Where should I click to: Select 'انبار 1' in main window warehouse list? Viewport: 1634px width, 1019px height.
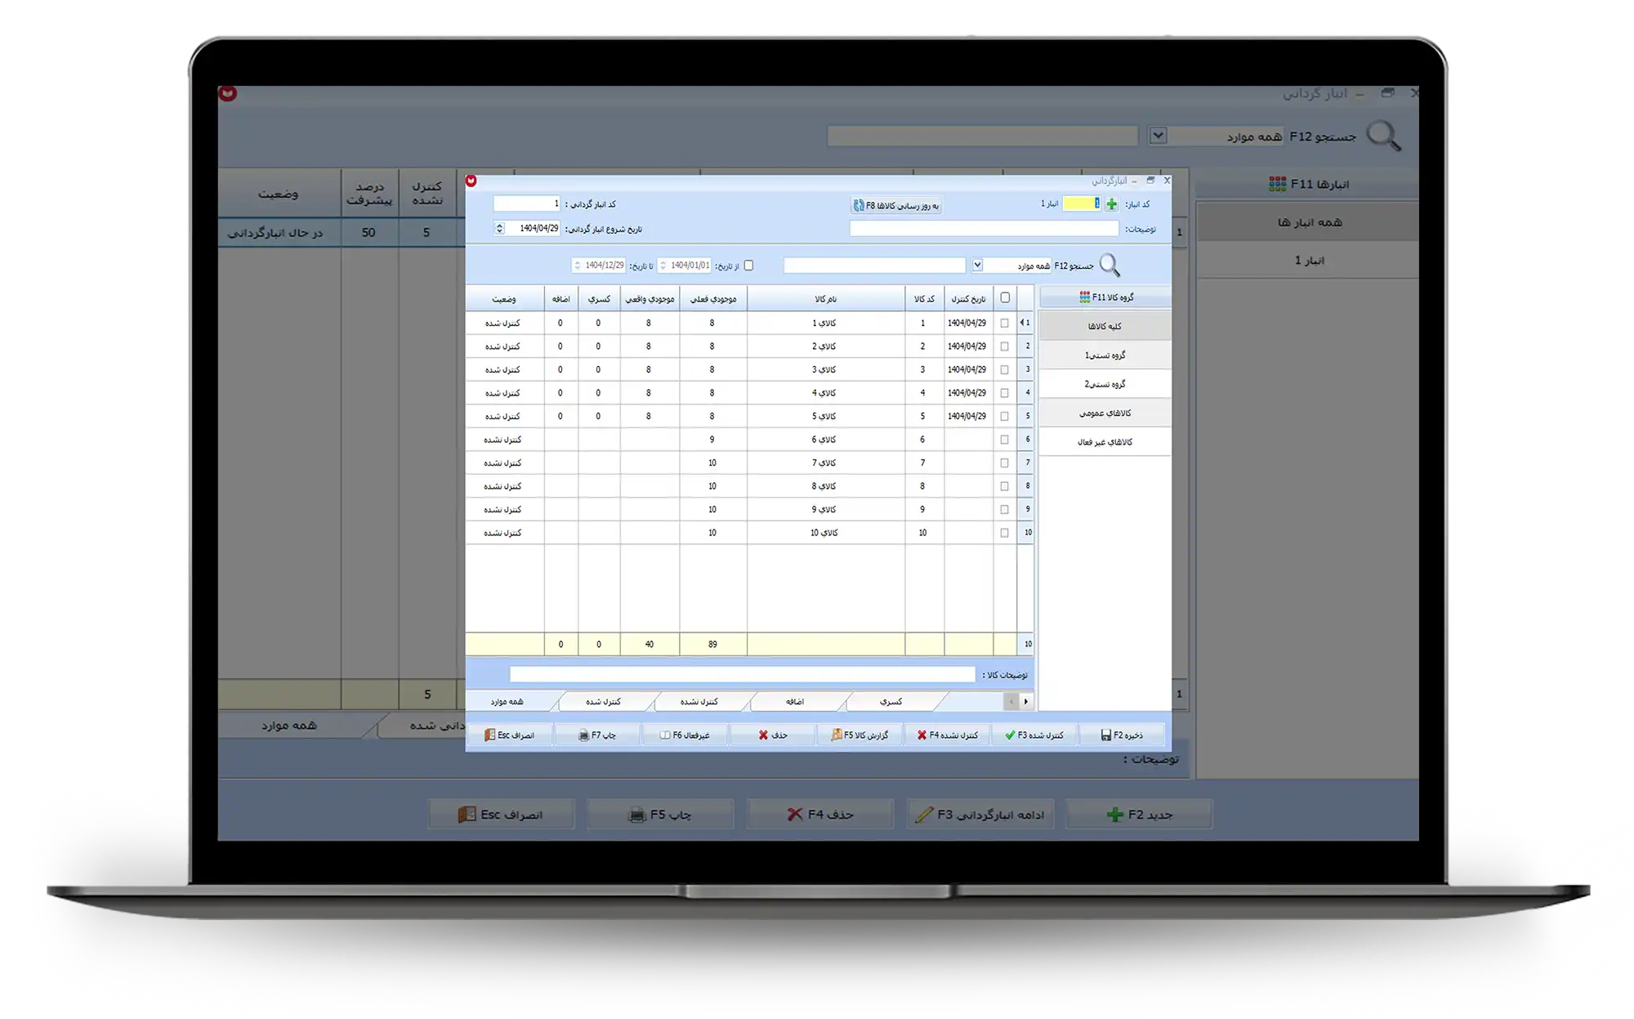pyautogui.click(x=1308, y=261)
